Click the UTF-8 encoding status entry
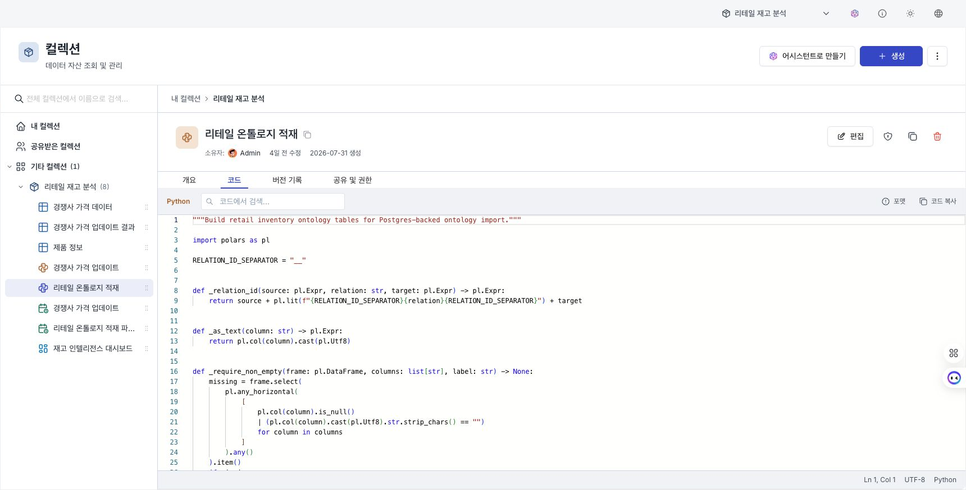The image size is (966, 490). tap(914, 480)
